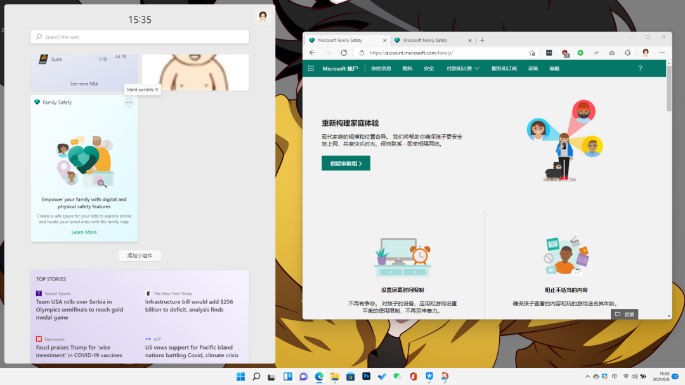Close the active Microsoft Family Safety tab
Viewport: 685px width, 385px height.
pyautogui.click(x=384, y=40)
